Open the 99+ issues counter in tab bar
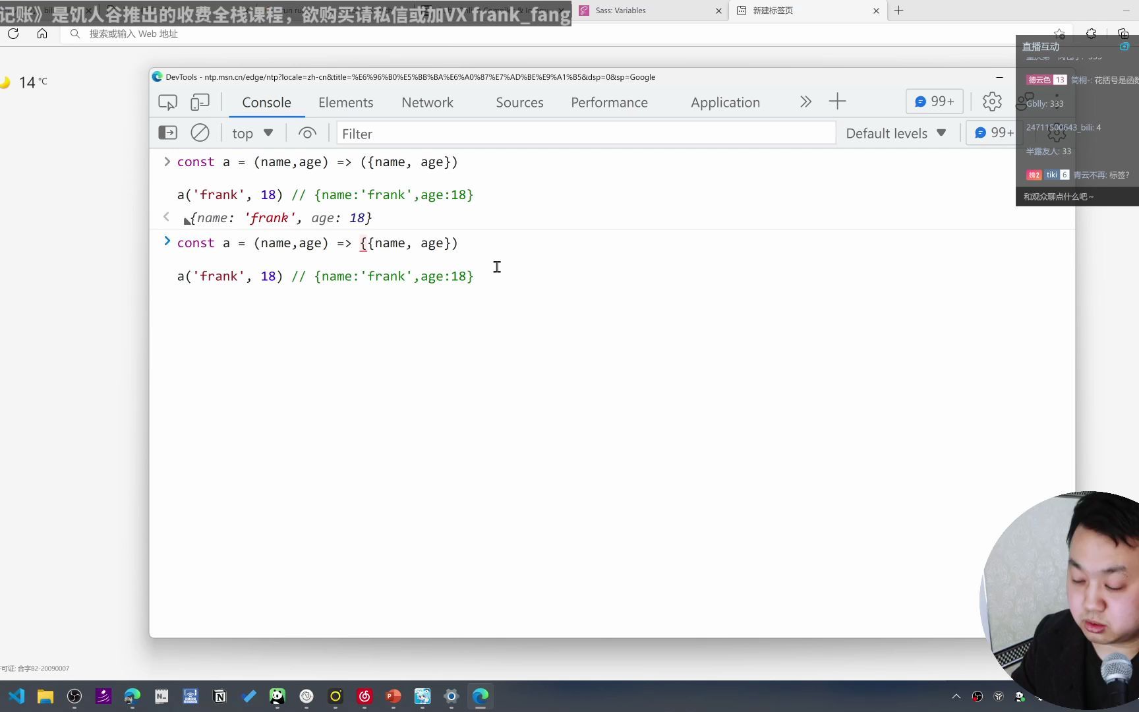The image size is (1139, 712). [934, 102]
